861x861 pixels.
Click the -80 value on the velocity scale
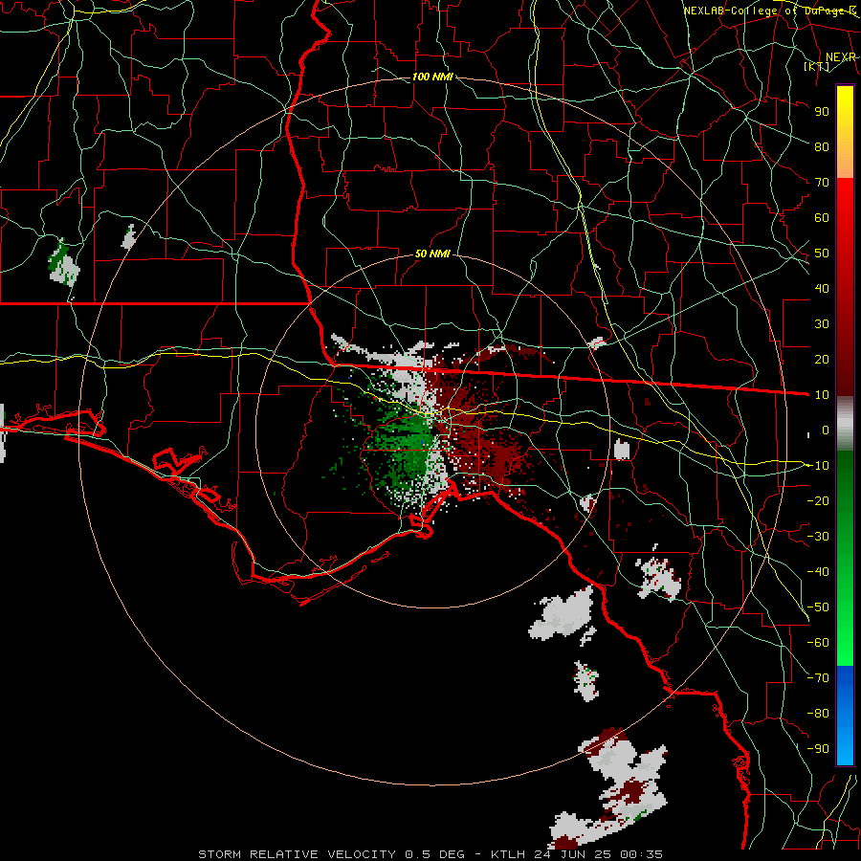[818, 714]
